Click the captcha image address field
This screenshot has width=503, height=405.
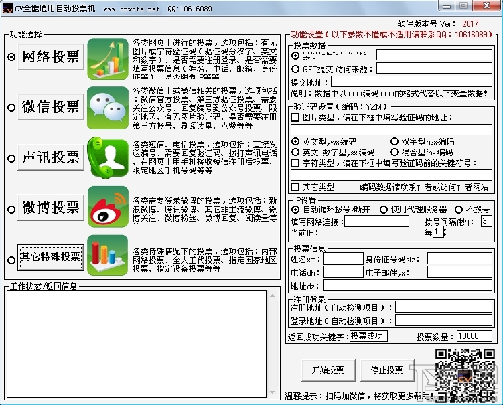(x=391, y=129)
